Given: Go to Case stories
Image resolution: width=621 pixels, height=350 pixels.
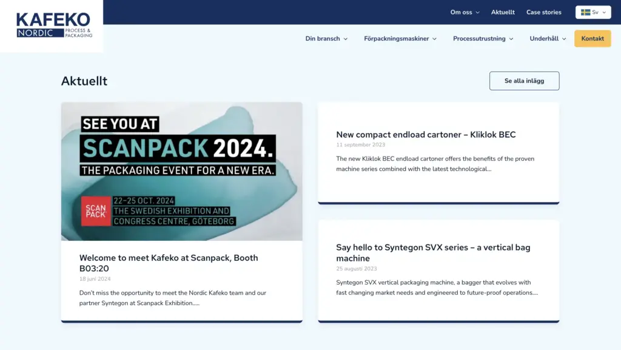Looking at the screenshot, I should [543, 12].
